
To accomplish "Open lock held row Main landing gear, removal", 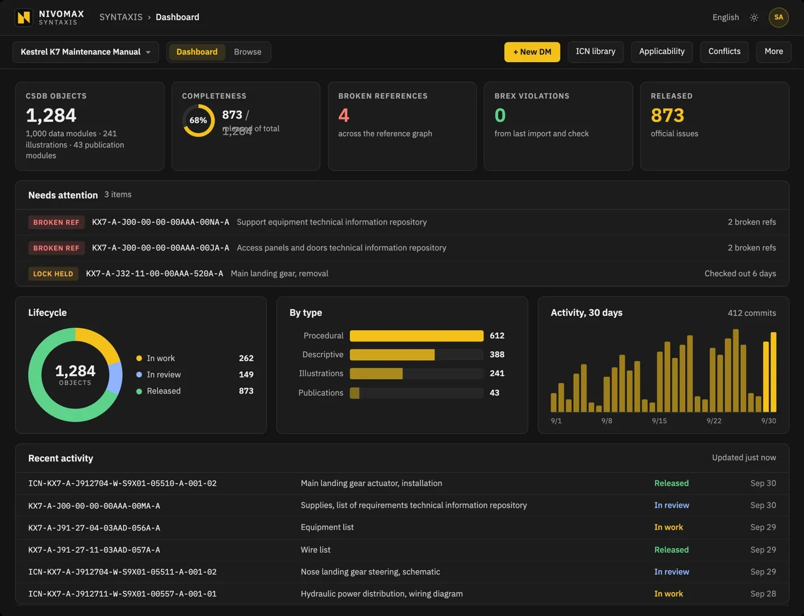I will click(402, 274).
